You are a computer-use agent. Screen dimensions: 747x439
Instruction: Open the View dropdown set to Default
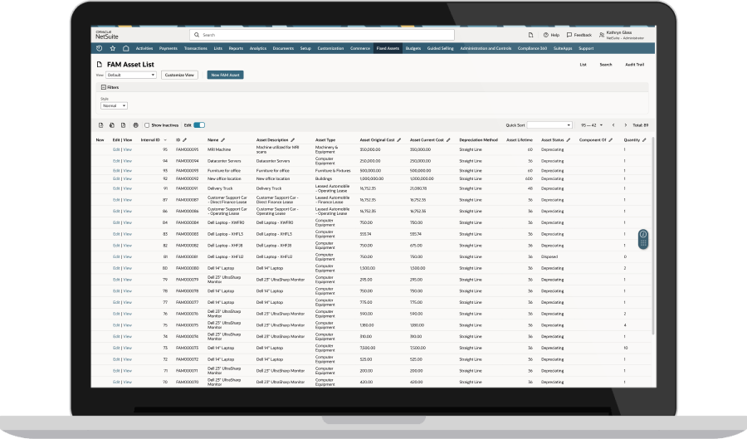pyautogui.click(x=131, y=75)
